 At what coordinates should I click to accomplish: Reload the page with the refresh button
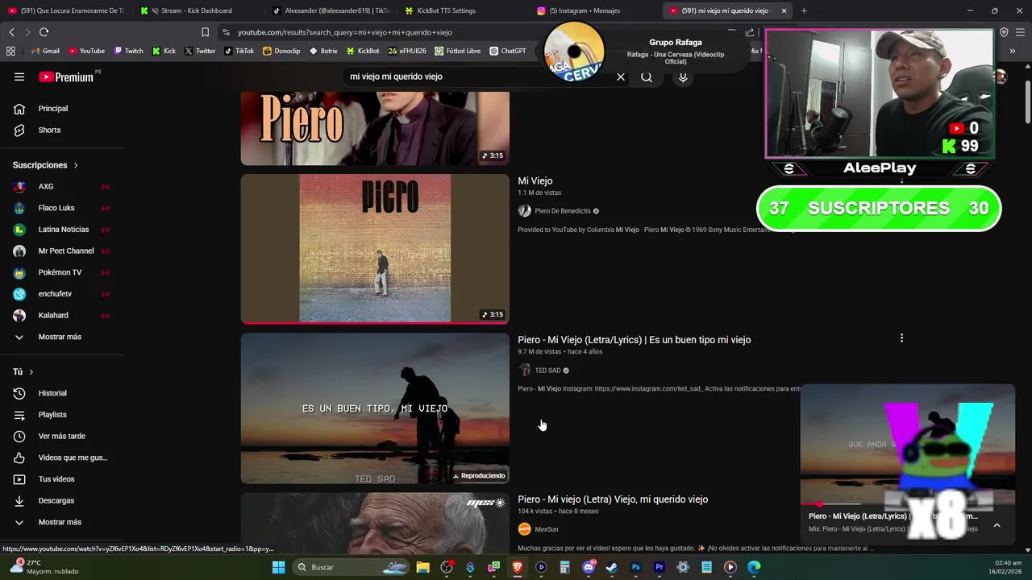point(44,32)
